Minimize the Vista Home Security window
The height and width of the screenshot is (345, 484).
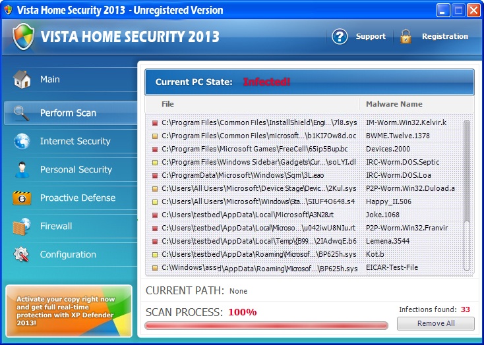pos(443,11)
